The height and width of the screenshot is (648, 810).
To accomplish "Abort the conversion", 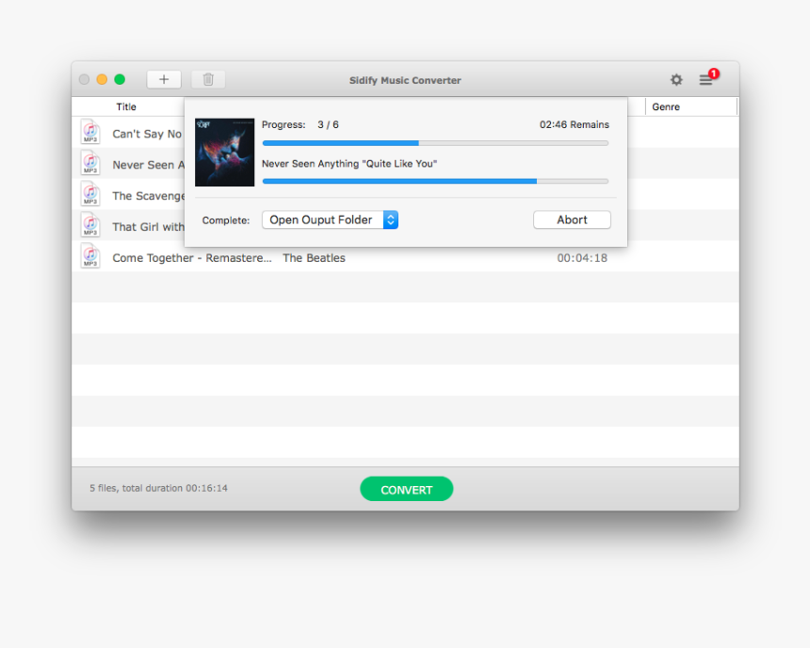I will 572,219.
